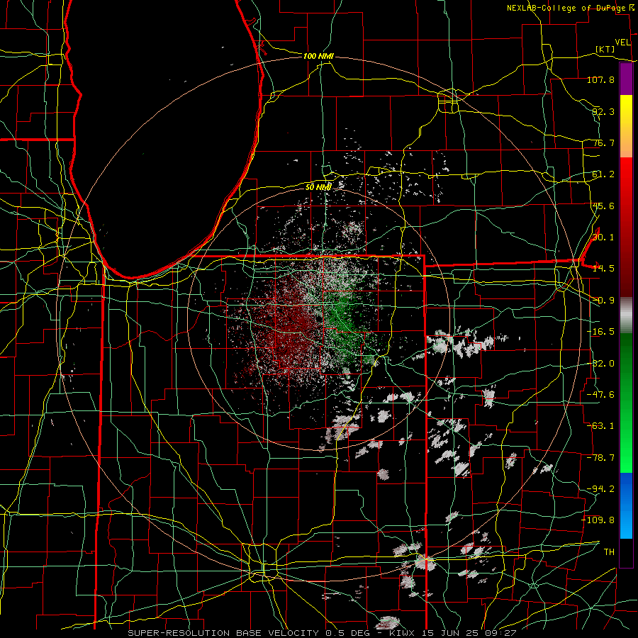Select the 76.7 velocity scale value
Screen dimensions: 638x638
pyautogui.click(x=603, y=142)
